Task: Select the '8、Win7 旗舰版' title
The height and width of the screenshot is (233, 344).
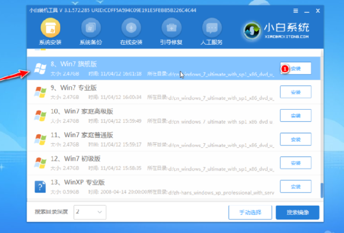Action: point(74,64)
